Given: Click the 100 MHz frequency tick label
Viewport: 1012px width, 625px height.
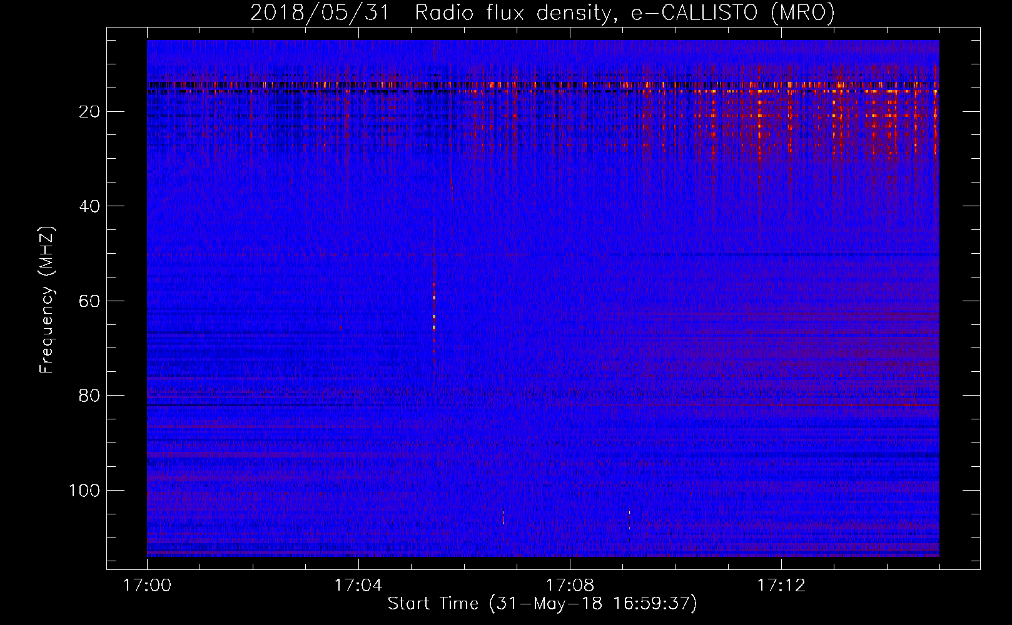Looking at the screenshot, I should [x=84, y=490].
